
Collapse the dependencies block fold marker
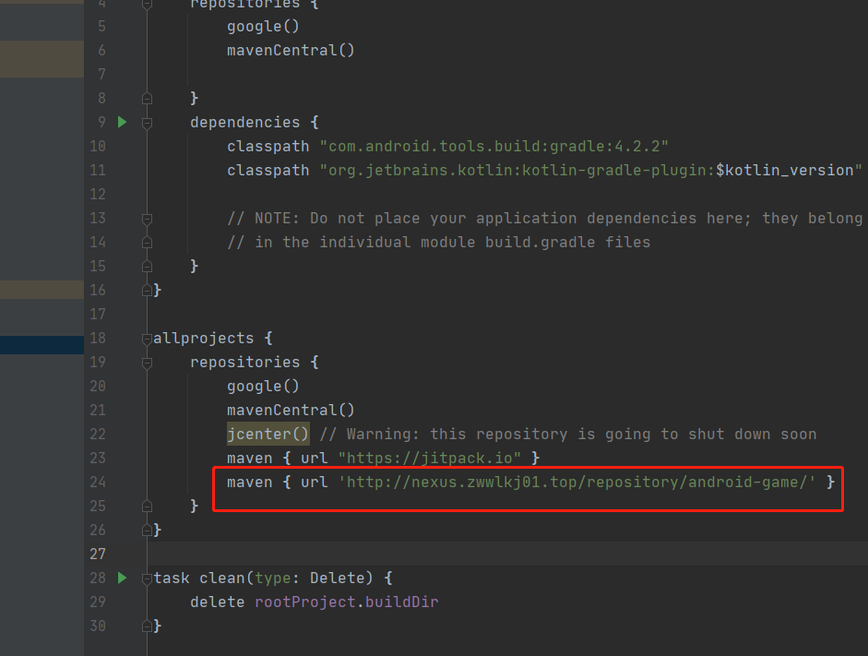pos(147,122)
